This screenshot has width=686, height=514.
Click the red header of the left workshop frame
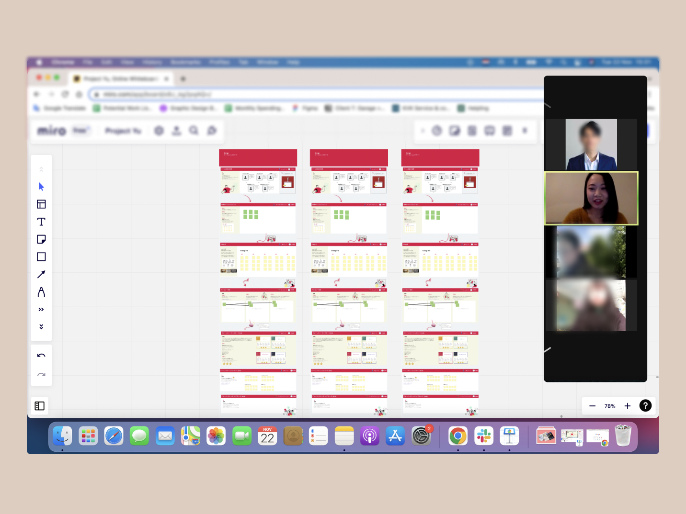coord(258,157)
